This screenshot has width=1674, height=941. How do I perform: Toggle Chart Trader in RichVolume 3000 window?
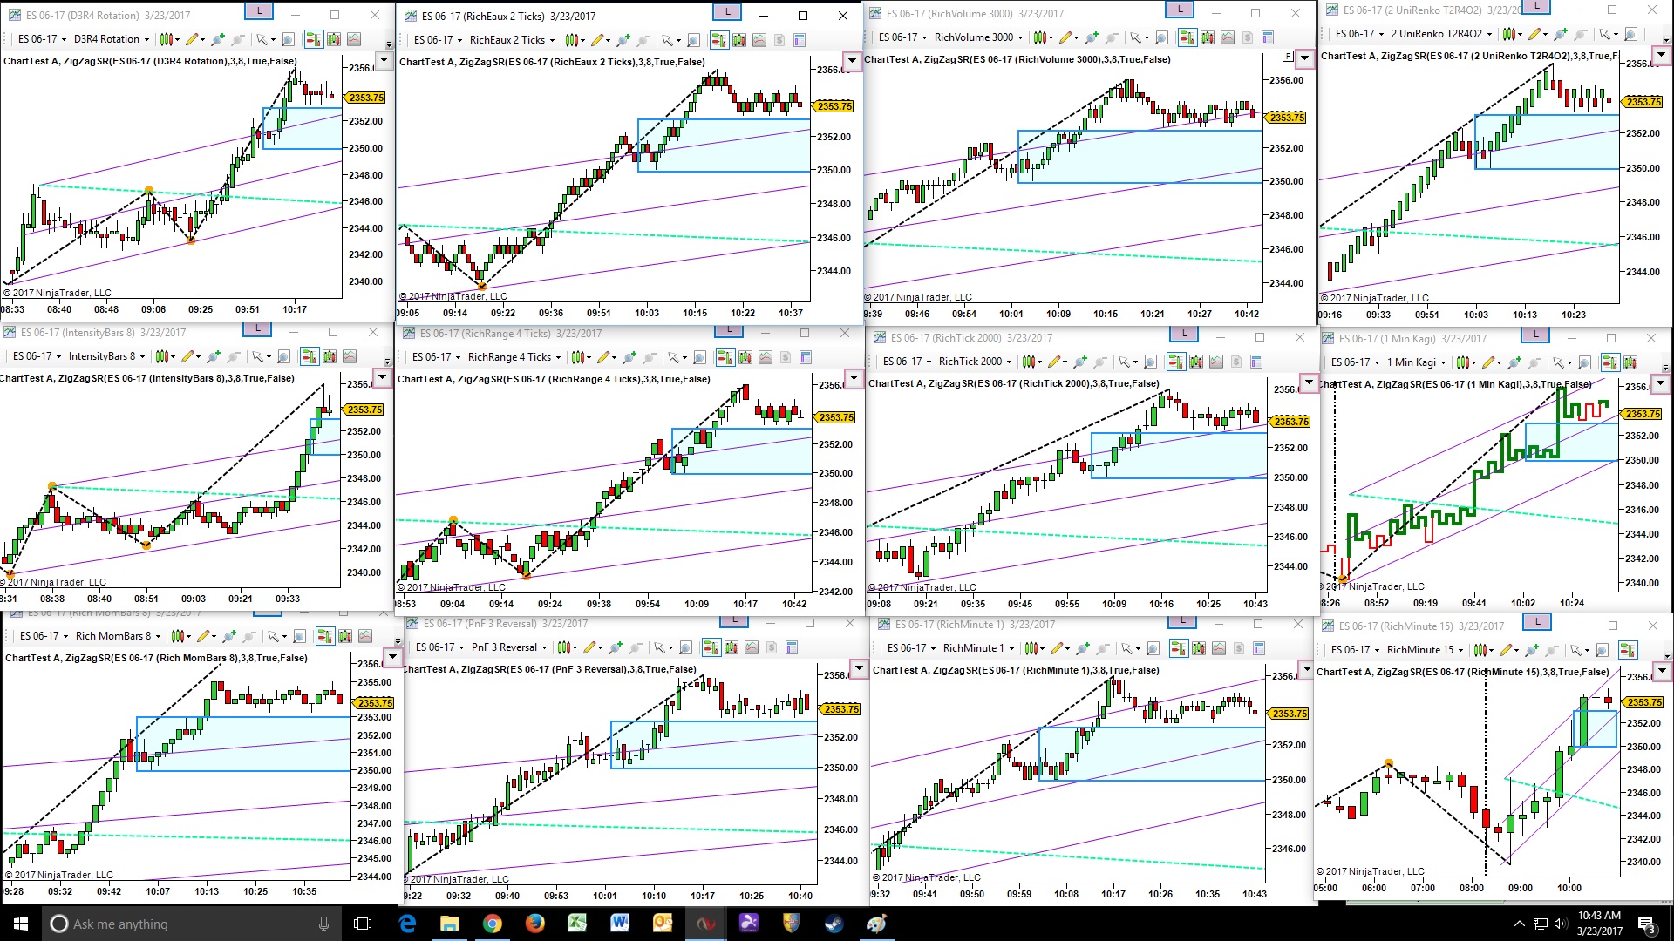[x=1187, y=37]
